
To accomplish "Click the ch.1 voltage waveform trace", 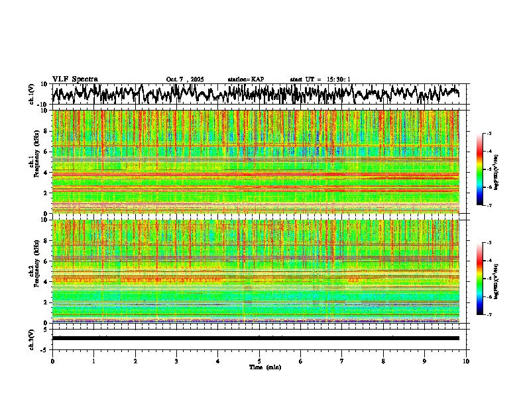I will click(x=256, y=94).
